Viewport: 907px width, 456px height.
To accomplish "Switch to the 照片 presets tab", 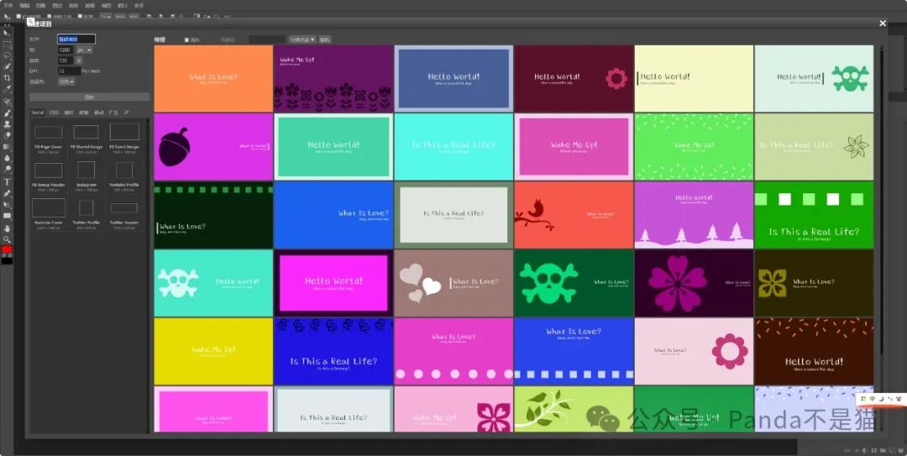I will [69, 113].
